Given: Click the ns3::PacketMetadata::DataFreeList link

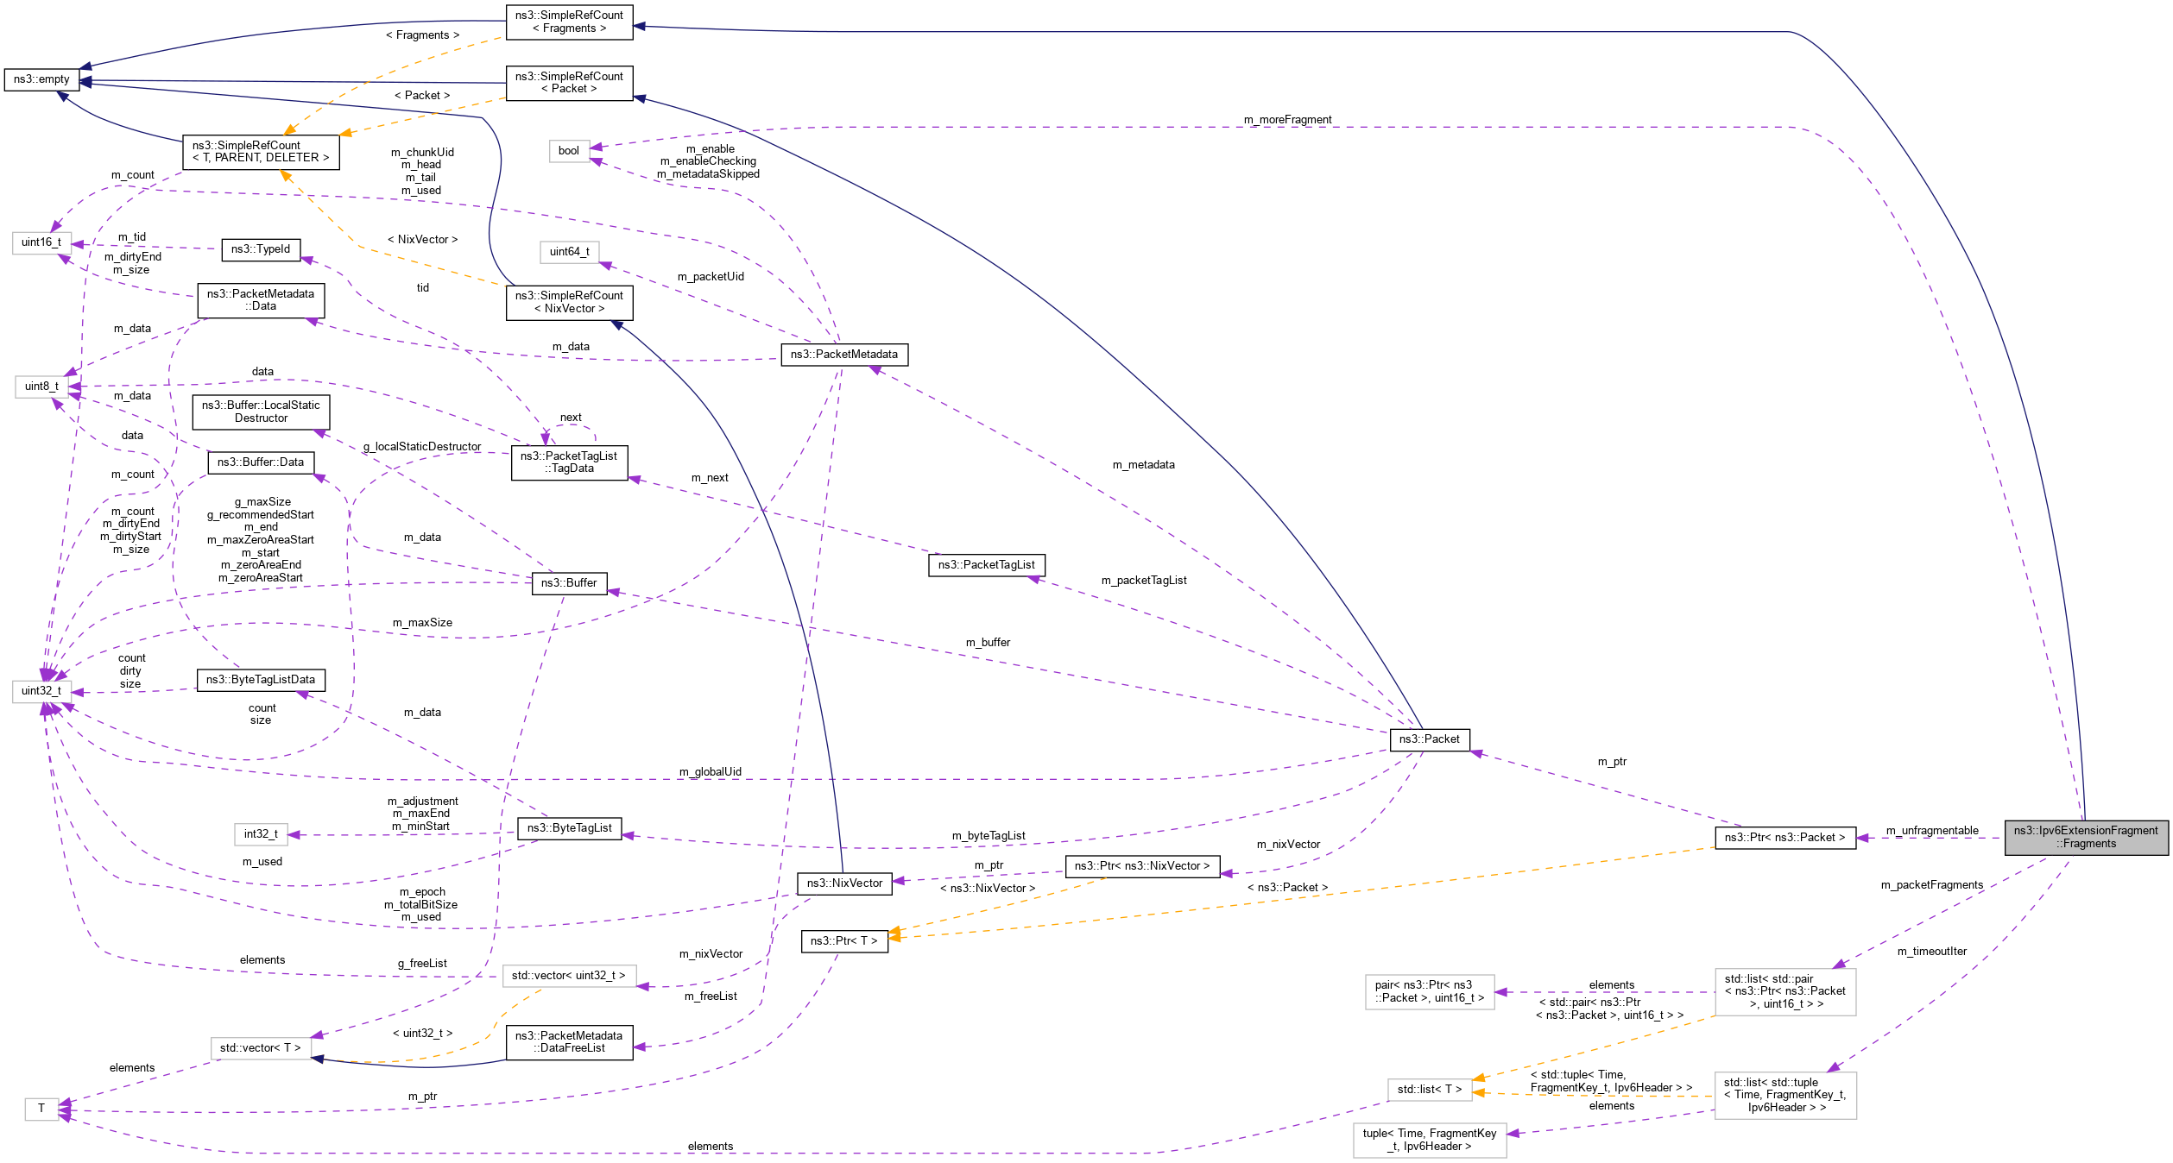Looking at the screenshot, I should coord(569,1042).
